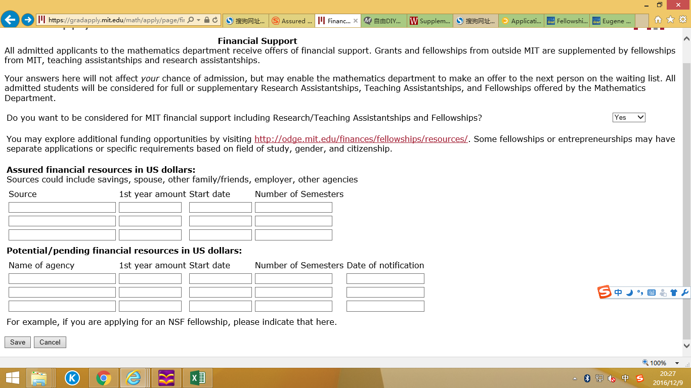
Task: Open Favorites star icon
Action: click(670, 20)
